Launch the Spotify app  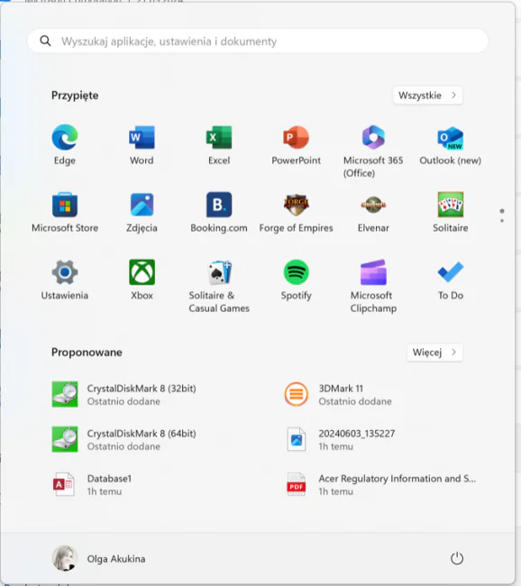coord(296,279)
